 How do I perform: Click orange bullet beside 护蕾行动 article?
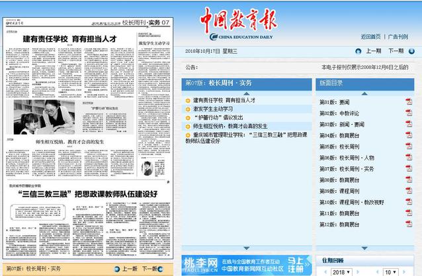pos(188,118)
